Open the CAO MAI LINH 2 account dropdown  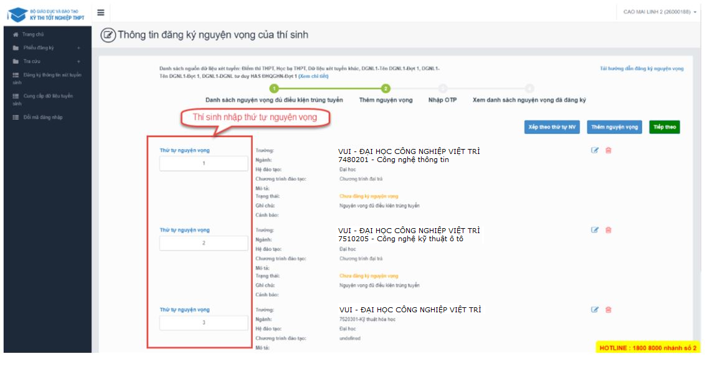660,12
